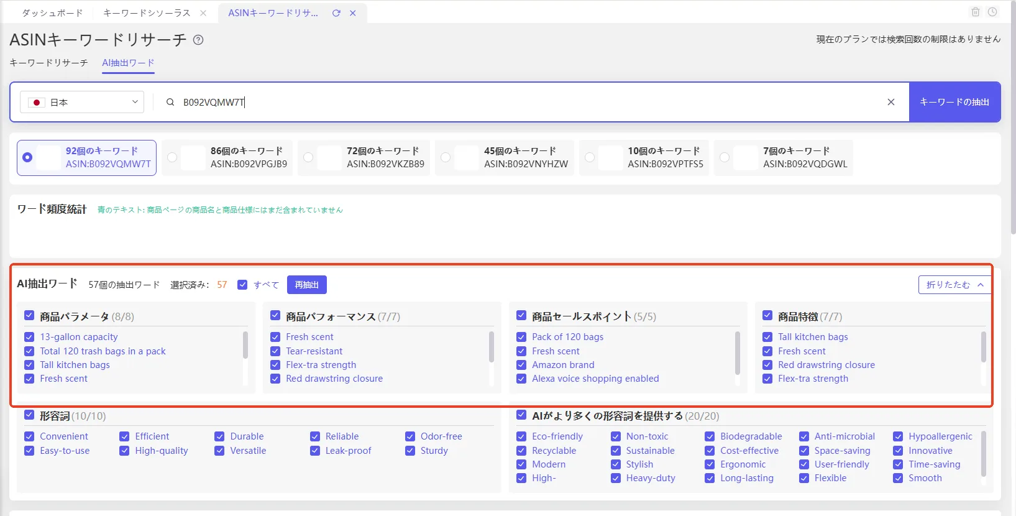Collapse panel with 折りたたむ button

954,285
